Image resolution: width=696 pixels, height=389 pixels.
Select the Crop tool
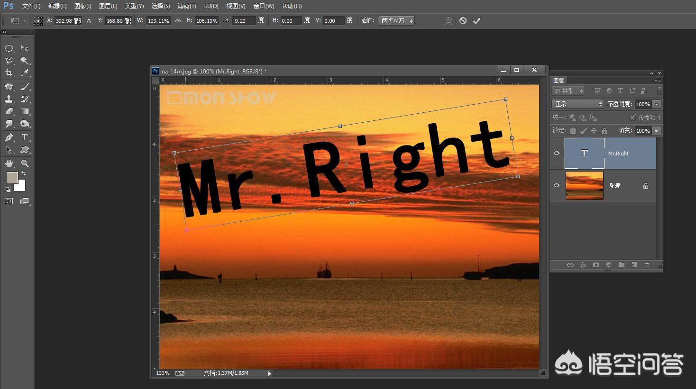coord(9,73)
